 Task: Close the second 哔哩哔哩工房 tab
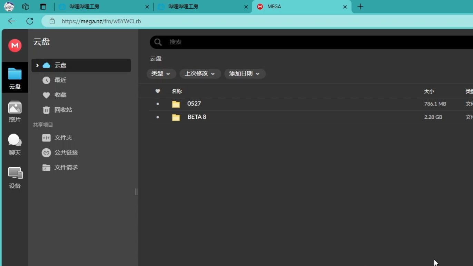[x=246, y=7]
